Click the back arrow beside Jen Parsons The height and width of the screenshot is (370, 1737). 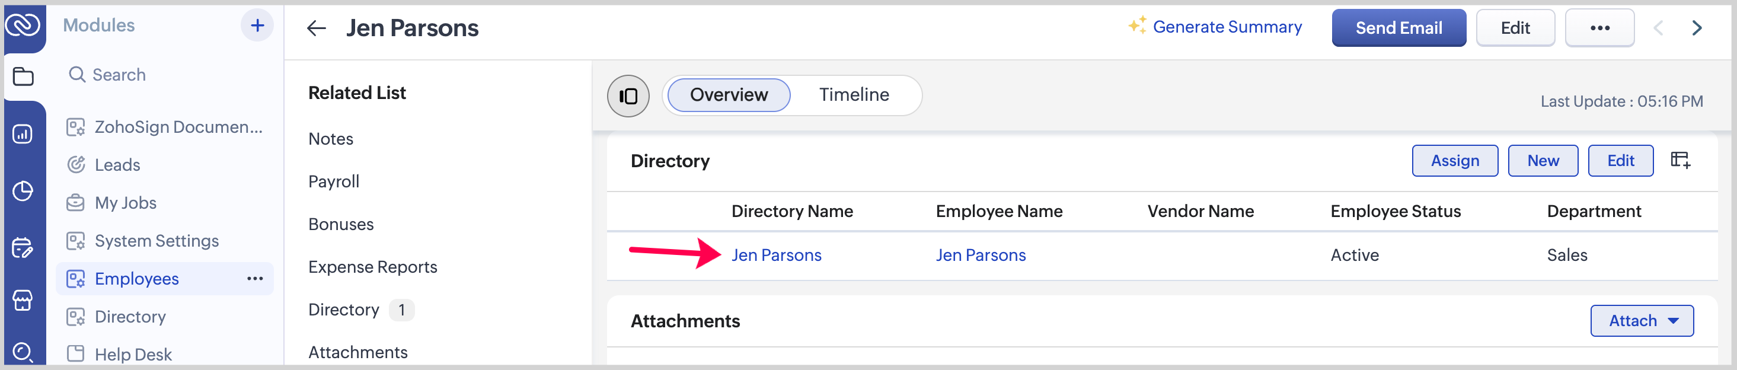[x=316, y=28]
